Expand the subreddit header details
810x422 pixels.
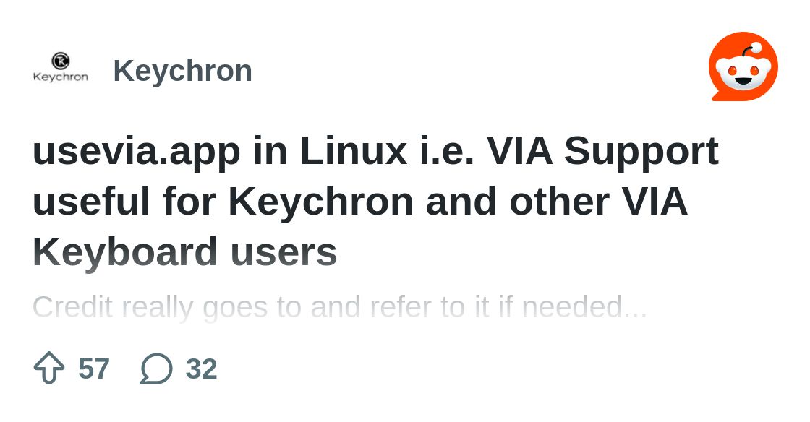(183, 69)
